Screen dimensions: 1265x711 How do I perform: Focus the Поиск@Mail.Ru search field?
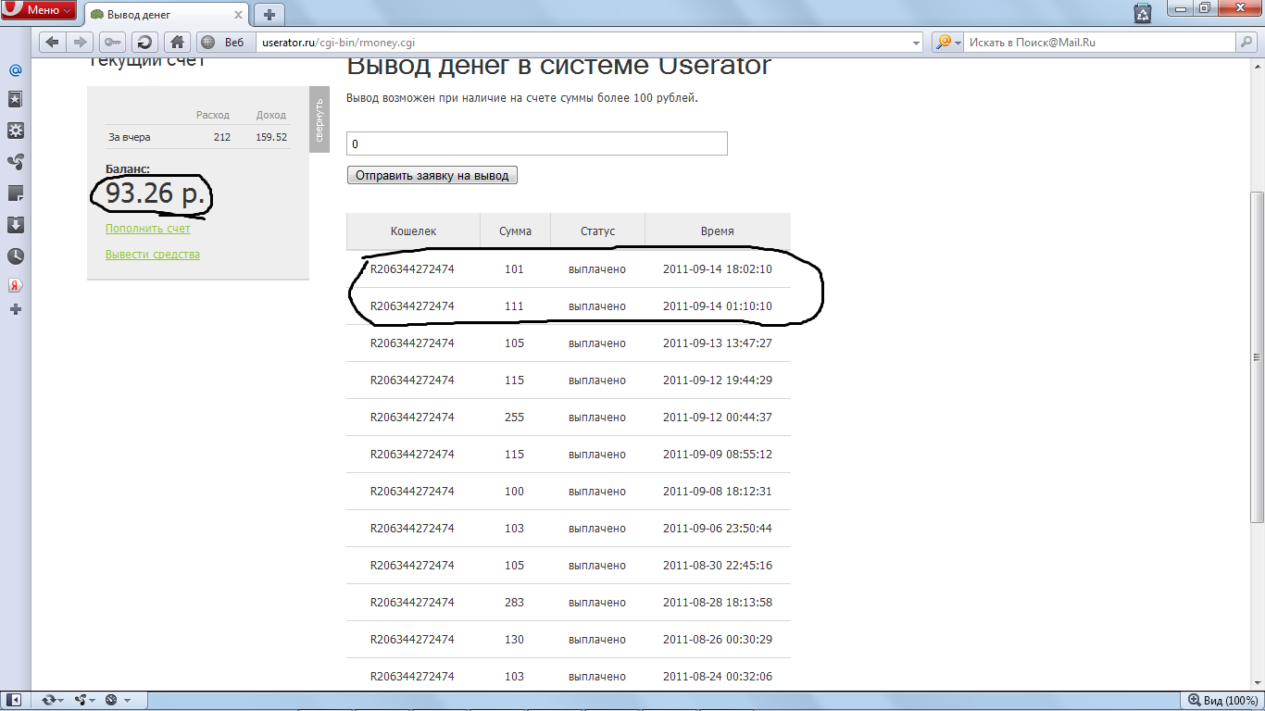[1100, 42]
